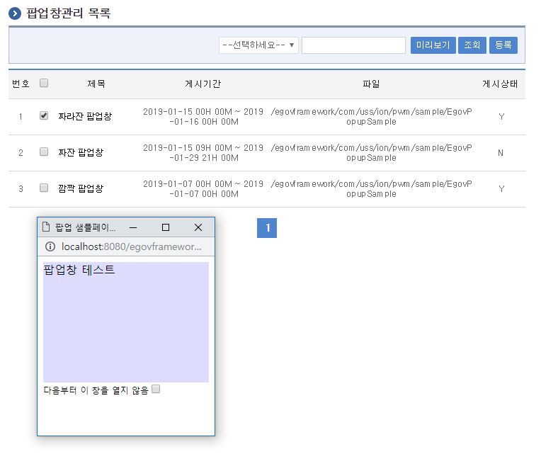This screenshot has width=541, height=454.
Task: Click the site info icon in popup address bar
Action: click(x=50, y=246)
